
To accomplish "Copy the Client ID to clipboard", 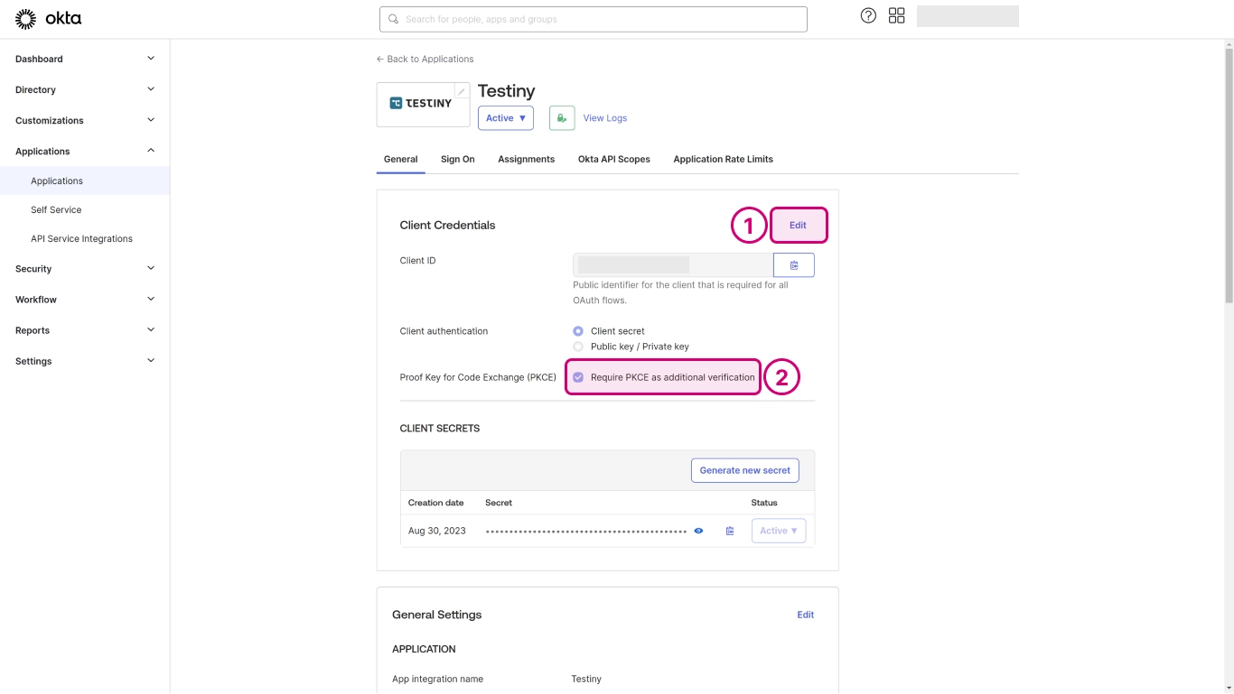I will [793, 264].
